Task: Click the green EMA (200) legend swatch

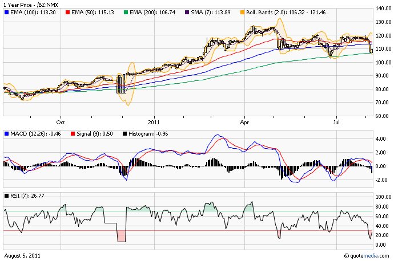Action: click(126, 13)
